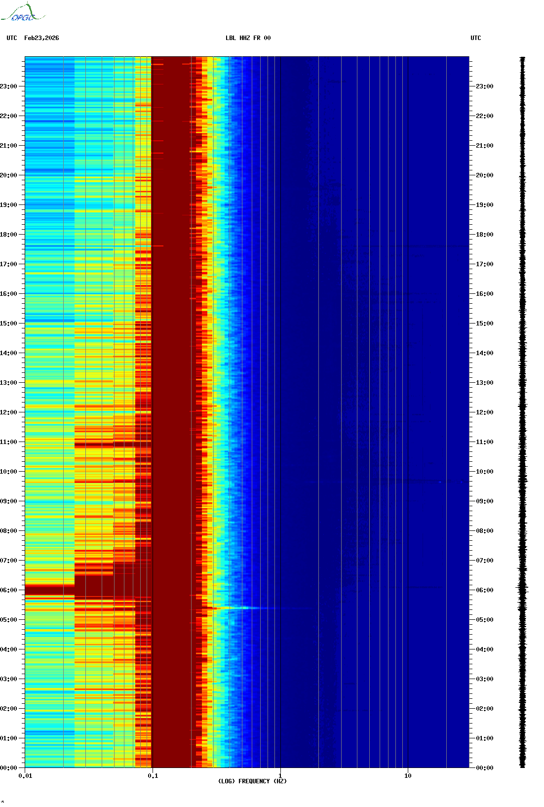Click the UTC label above the right time axis
Image resolution: width=544 pixels, height=807 pixels.
[x=476, y=38]
